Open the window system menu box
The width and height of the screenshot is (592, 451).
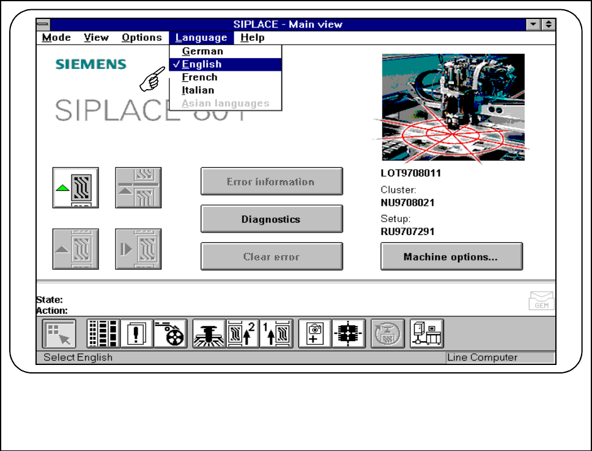(x=43, y=24)
